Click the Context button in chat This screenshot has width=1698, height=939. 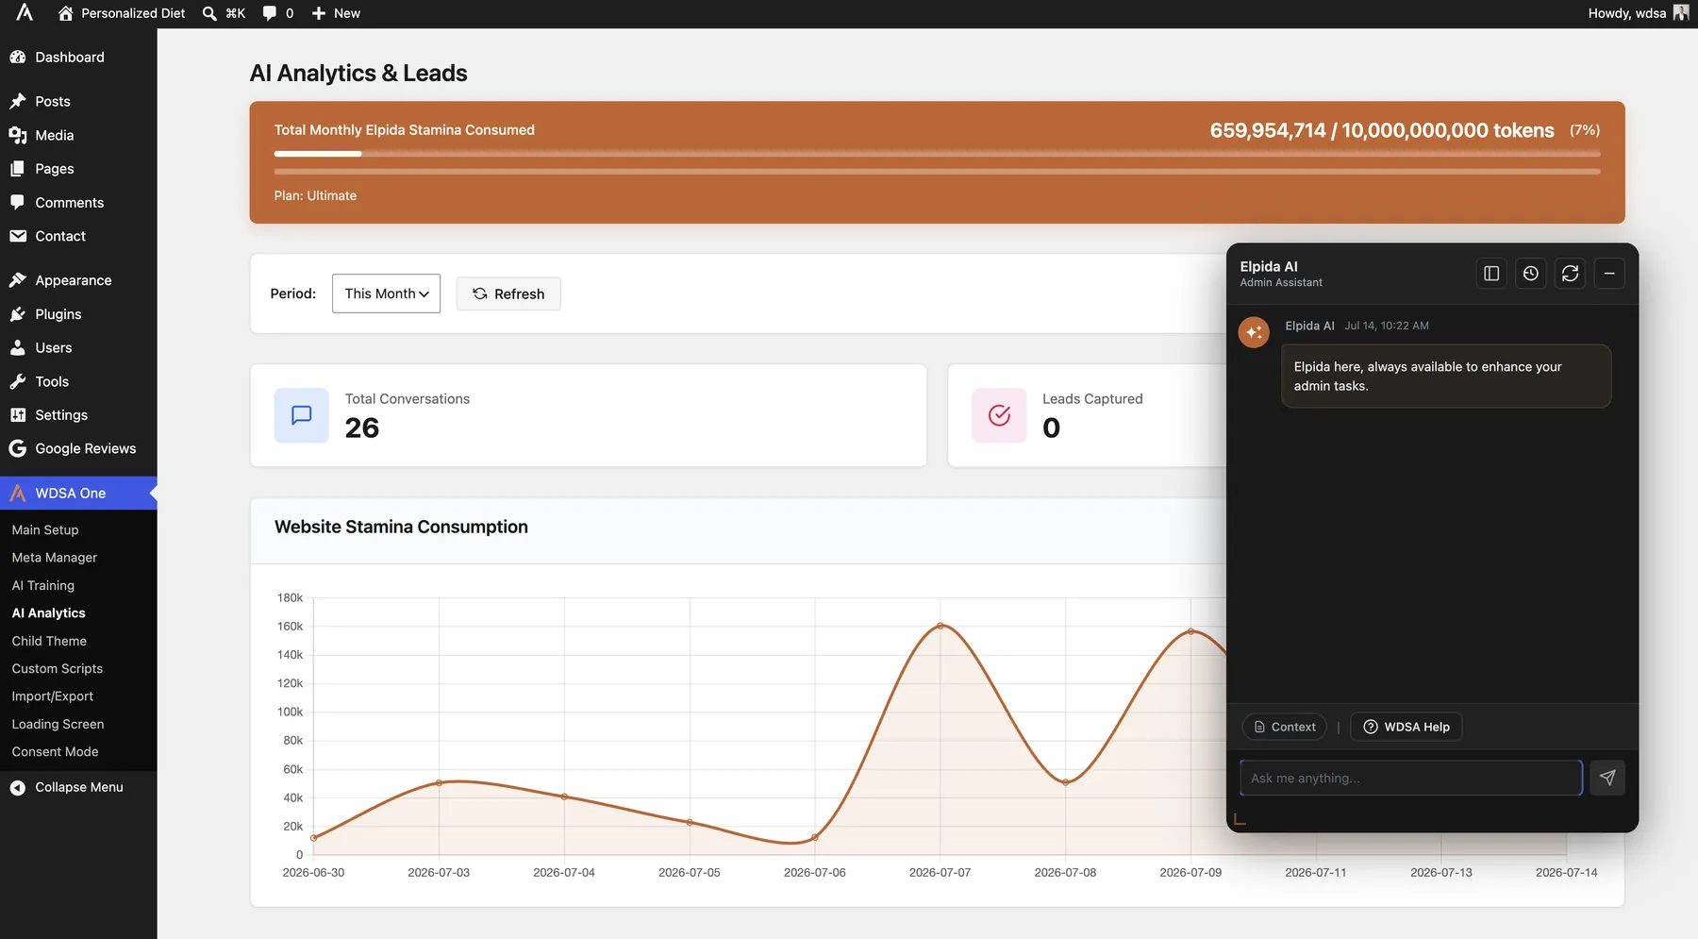[x=1284, y=727]
